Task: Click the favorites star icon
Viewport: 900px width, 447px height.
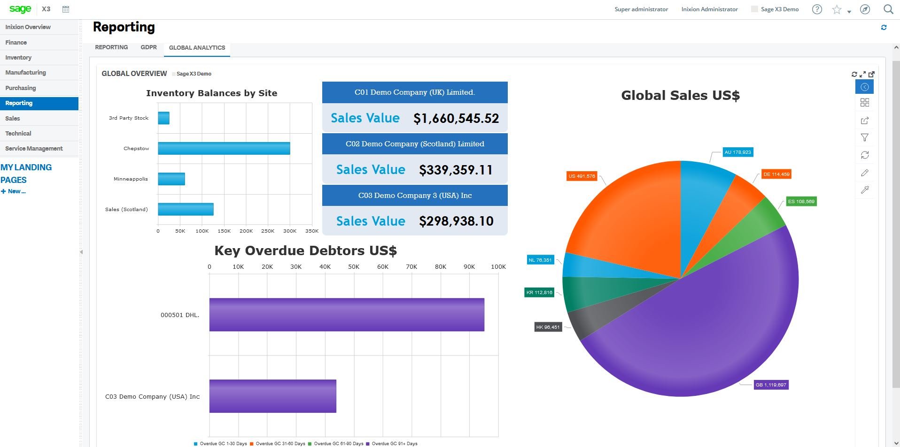Action: pos(837,9)
